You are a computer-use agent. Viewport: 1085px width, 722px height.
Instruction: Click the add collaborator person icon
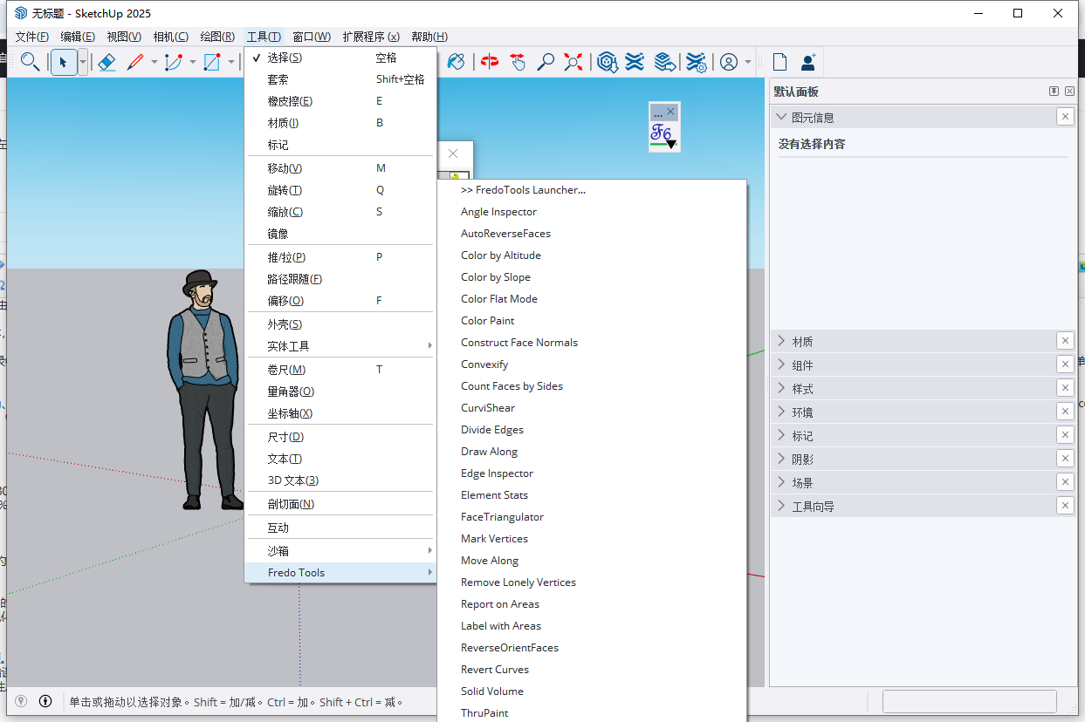click(x=808, y=62)
